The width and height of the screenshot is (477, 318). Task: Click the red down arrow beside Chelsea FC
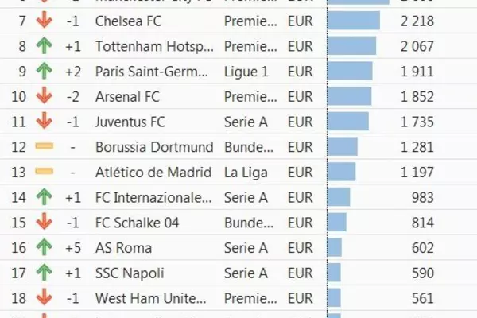pyautogui.click(x=44, y=21)
